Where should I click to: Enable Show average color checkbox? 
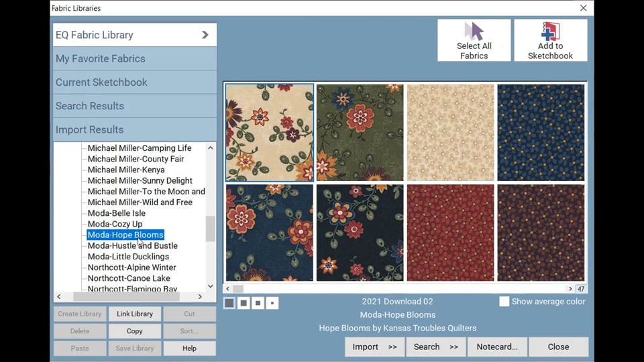click(504, 301)
